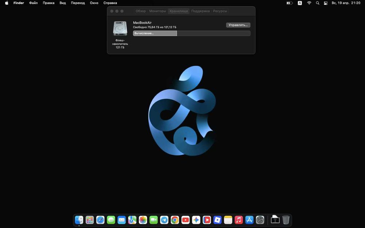Launch the Music app from the Dock
The height and width of the screenshot is (228, 365).
point(239,220)
